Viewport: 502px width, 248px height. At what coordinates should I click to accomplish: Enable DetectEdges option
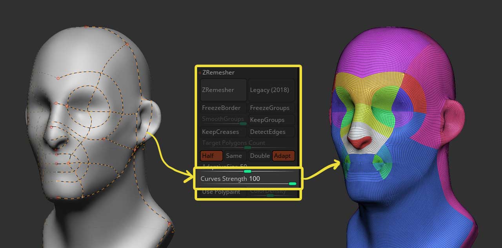(271, 132)
